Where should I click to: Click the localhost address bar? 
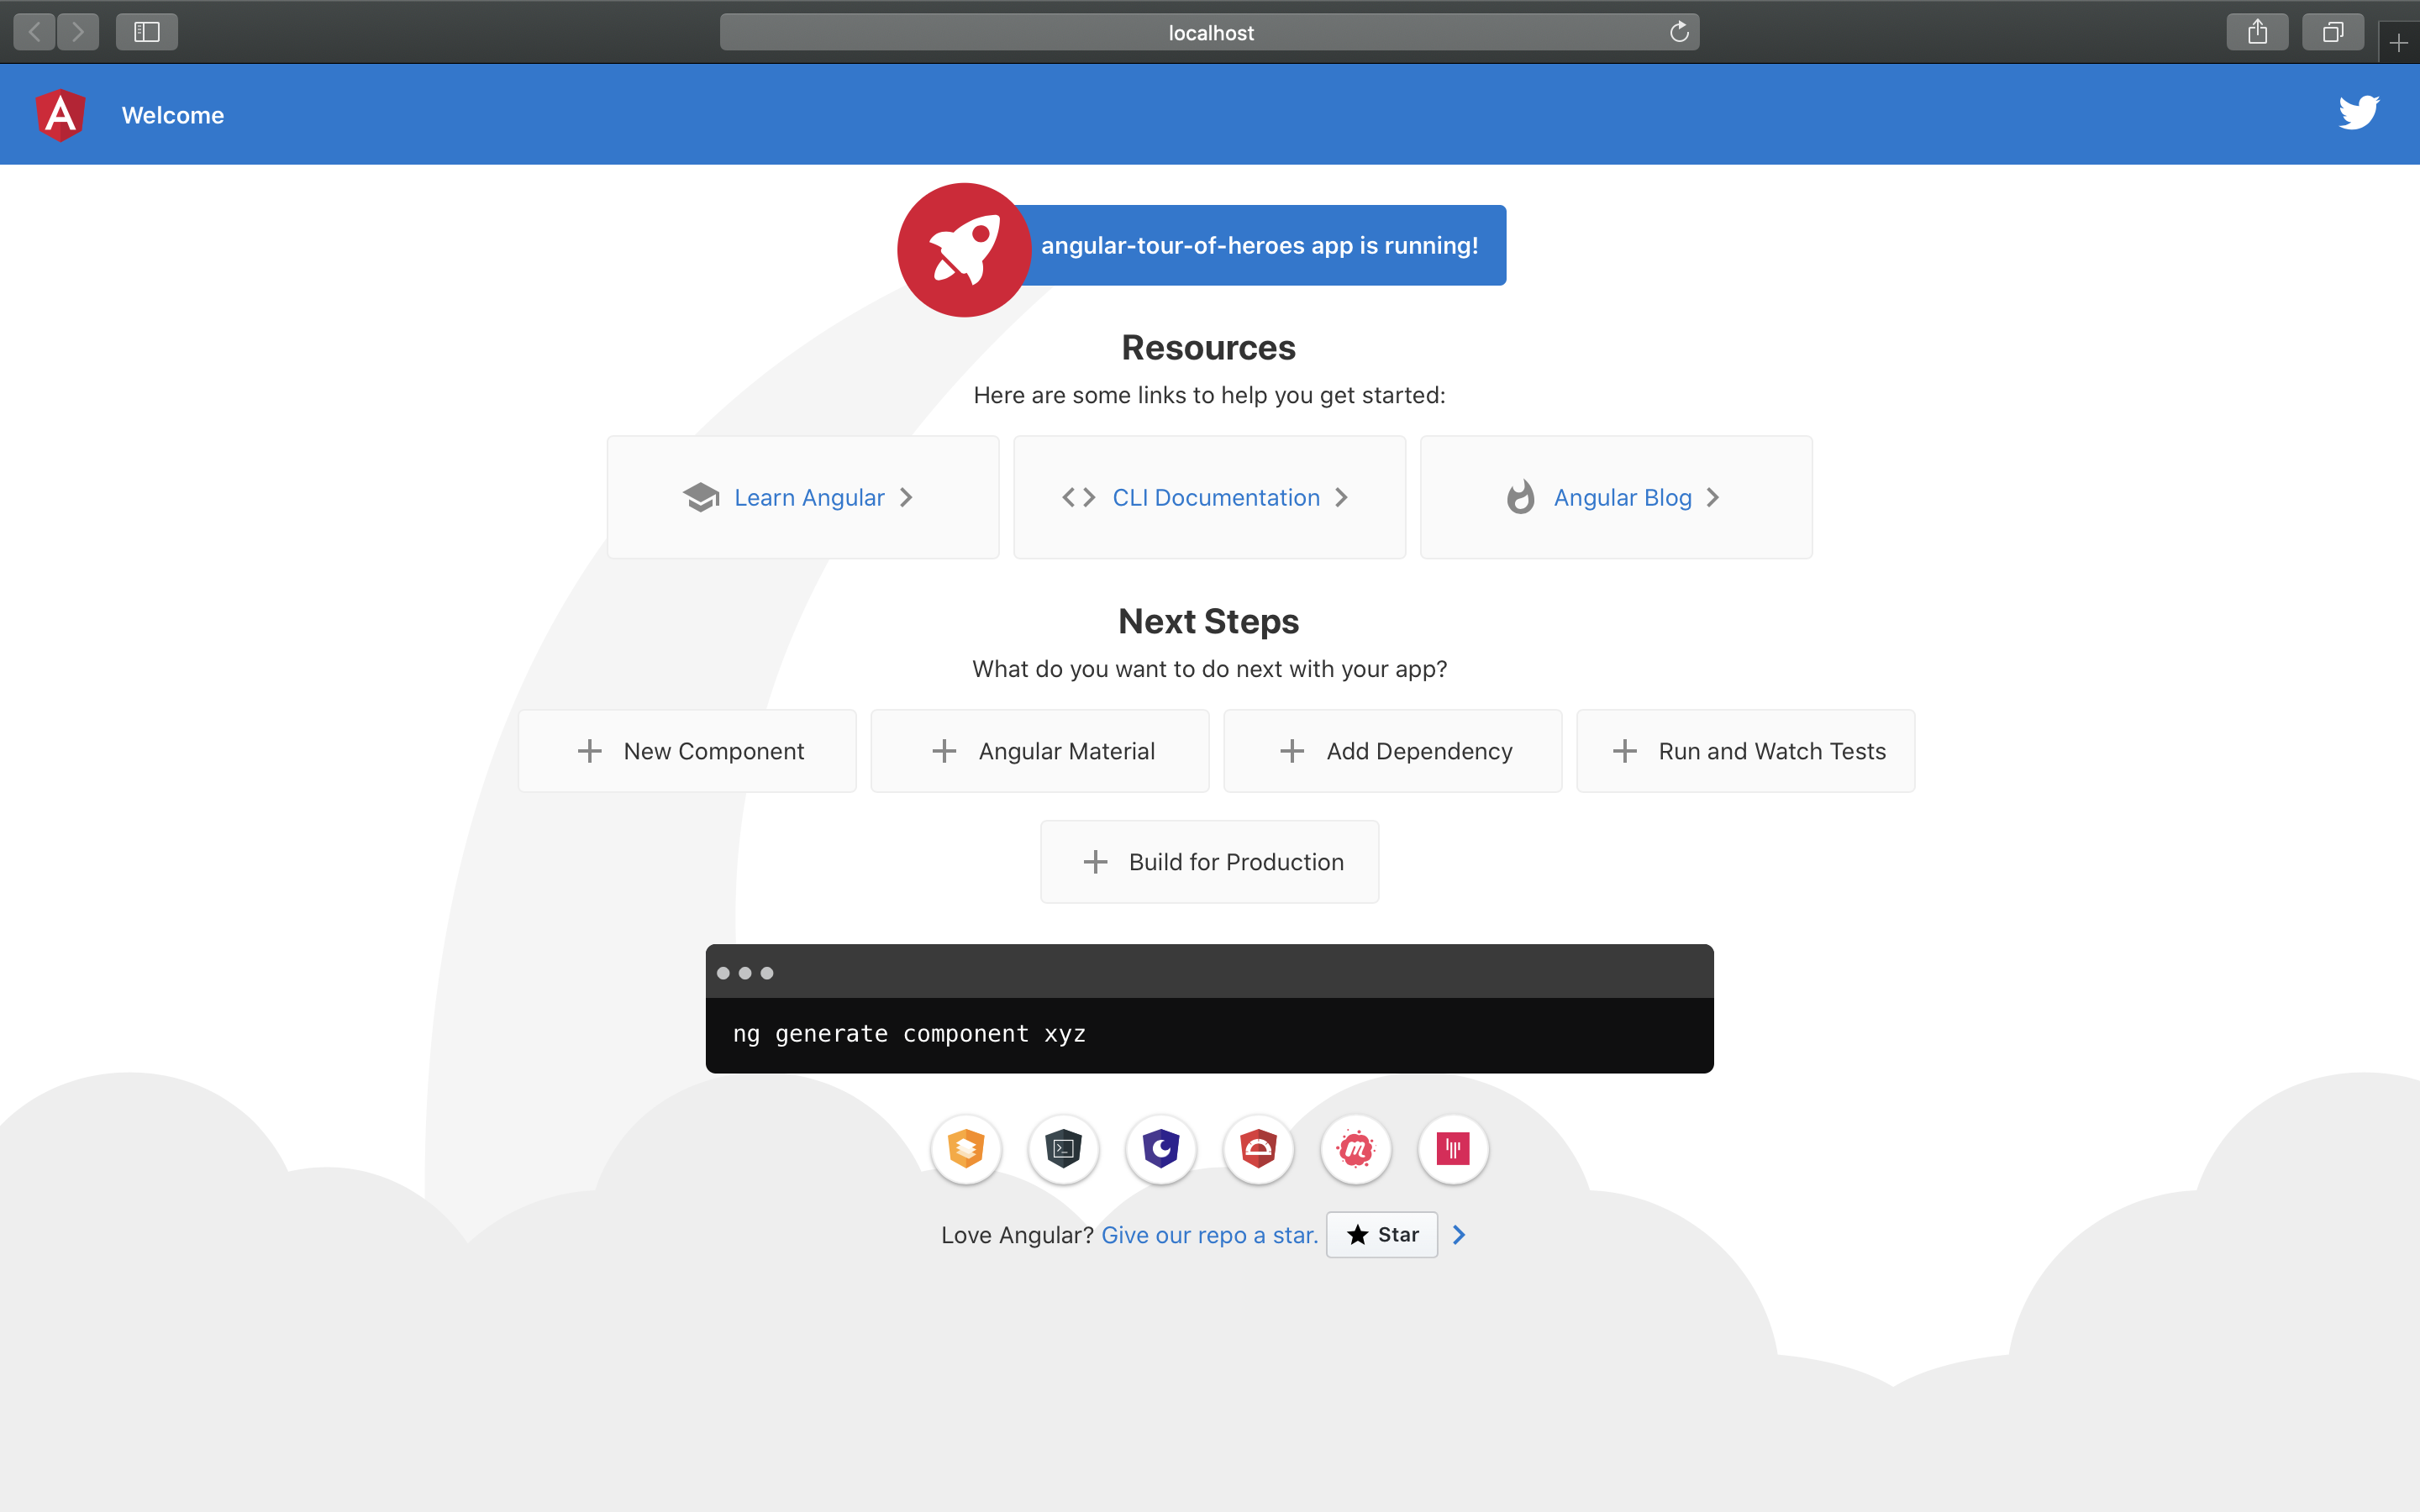[1210, 32]
